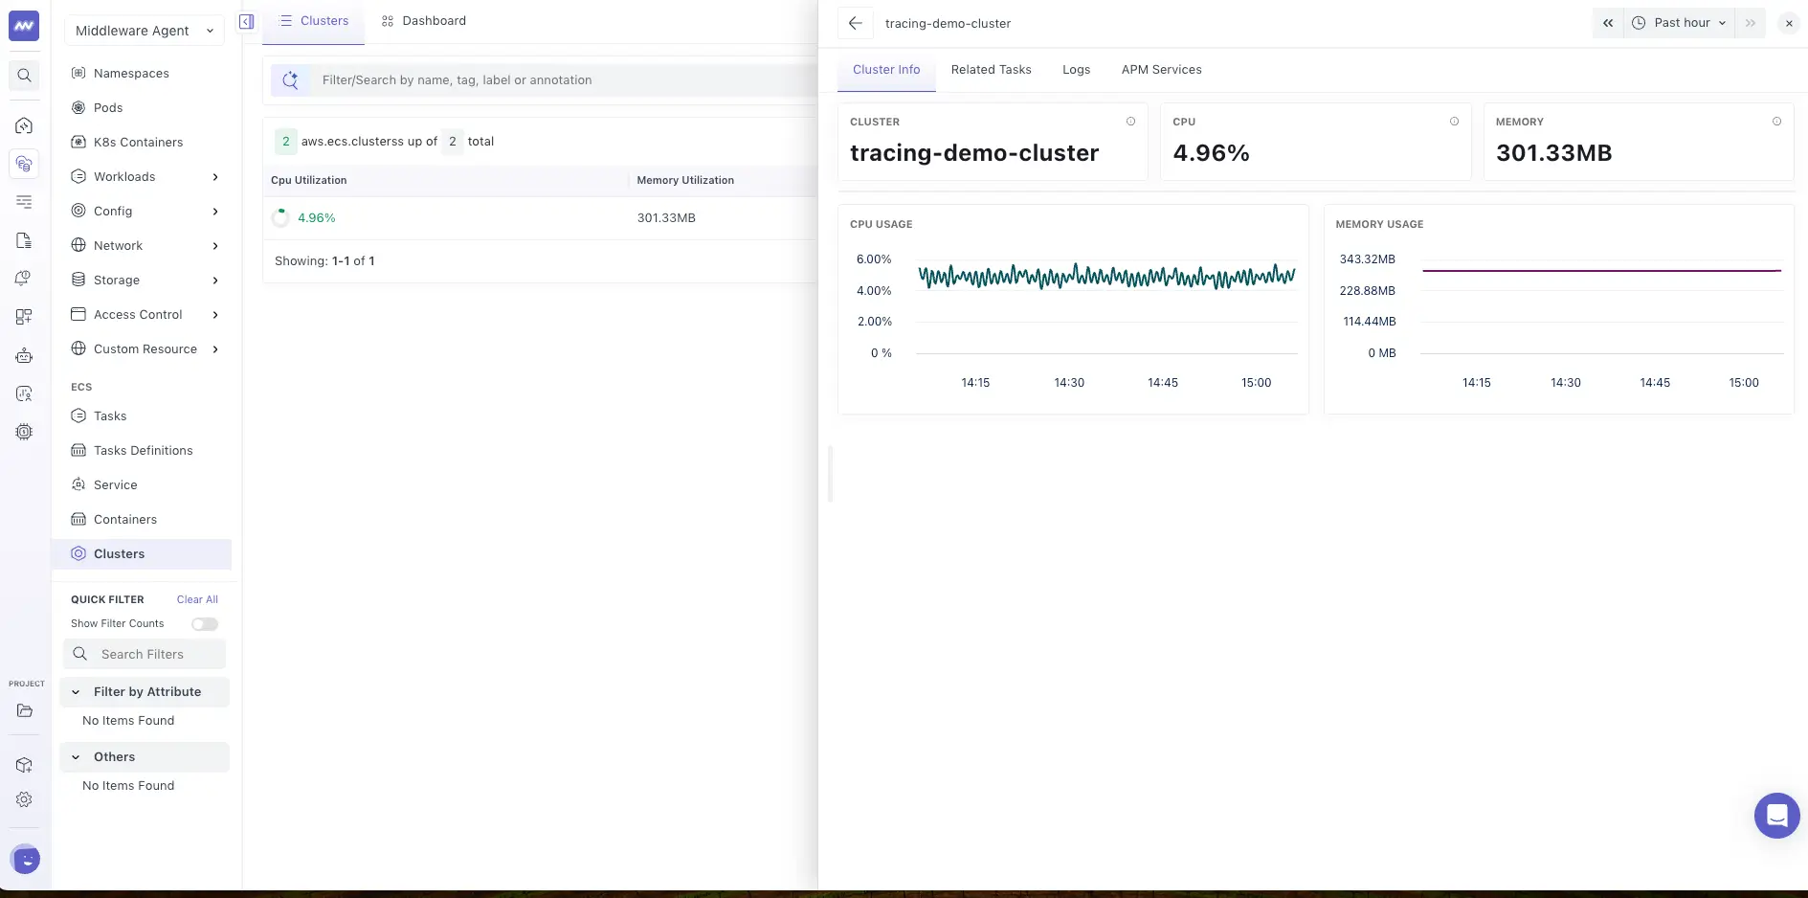Collapse the Others filter section
1808x898 pixels.
(145, 757)
